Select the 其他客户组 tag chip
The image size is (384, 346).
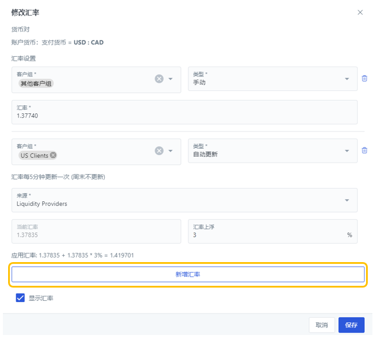36,83
